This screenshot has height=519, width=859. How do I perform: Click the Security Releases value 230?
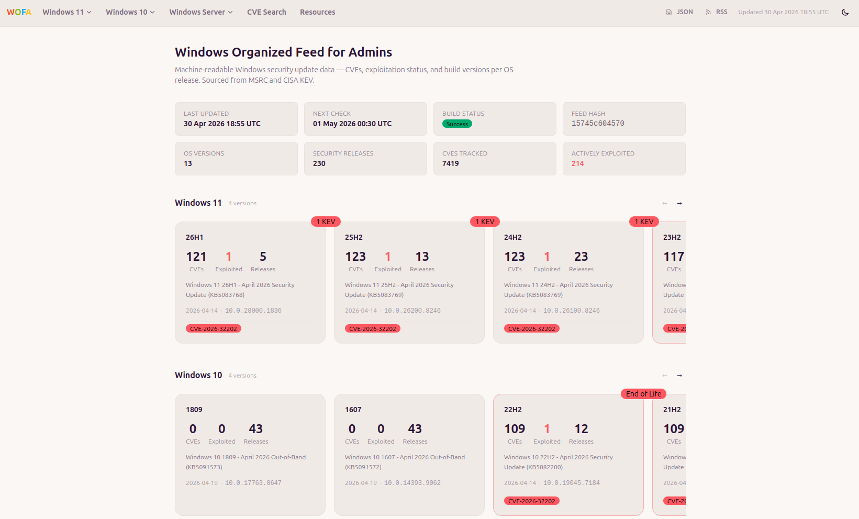(319, 163)
